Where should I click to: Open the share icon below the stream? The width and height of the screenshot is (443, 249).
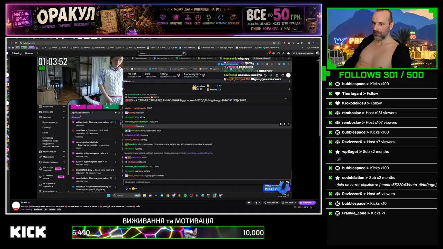coord(311,207)
